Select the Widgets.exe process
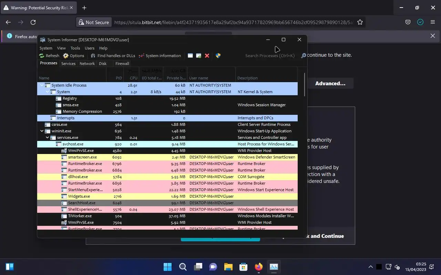This screenshot has width=441, height=275. (167, 196)
